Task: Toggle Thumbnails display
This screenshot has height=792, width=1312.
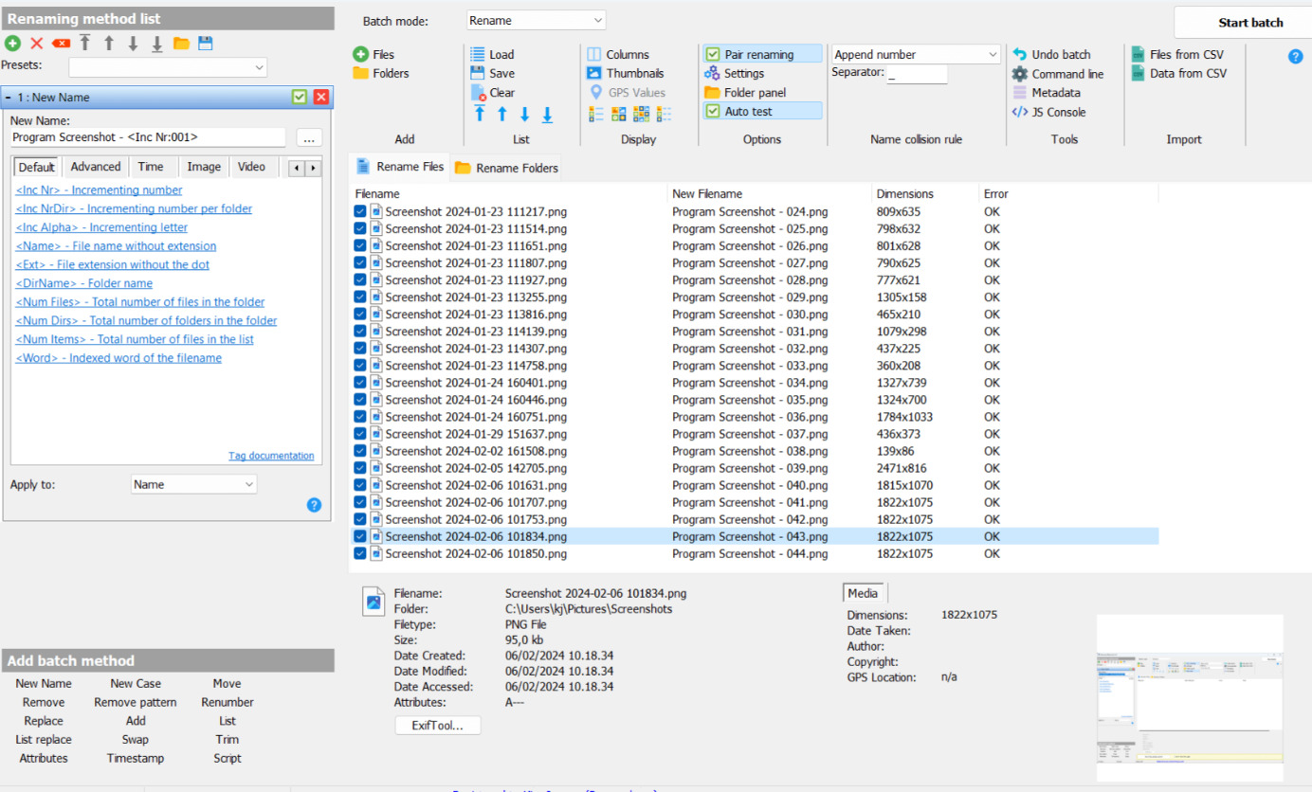Action: [626, 73]
